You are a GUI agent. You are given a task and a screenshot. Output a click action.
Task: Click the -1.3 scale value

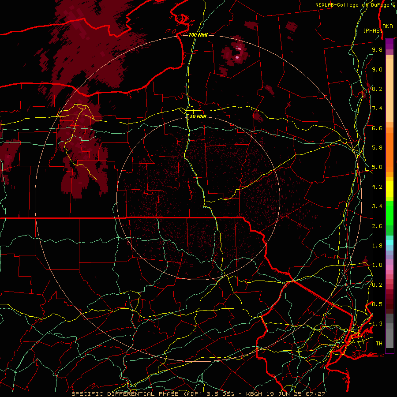376,324
